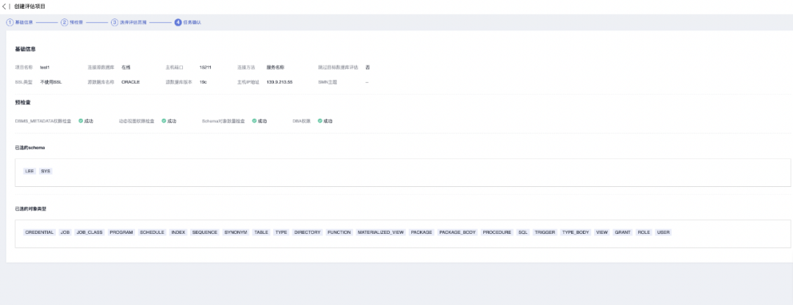Image resolution: width=793 pixels, height=305 pixels.
Task: Click the ROLE object type tag
Action: 644,232
